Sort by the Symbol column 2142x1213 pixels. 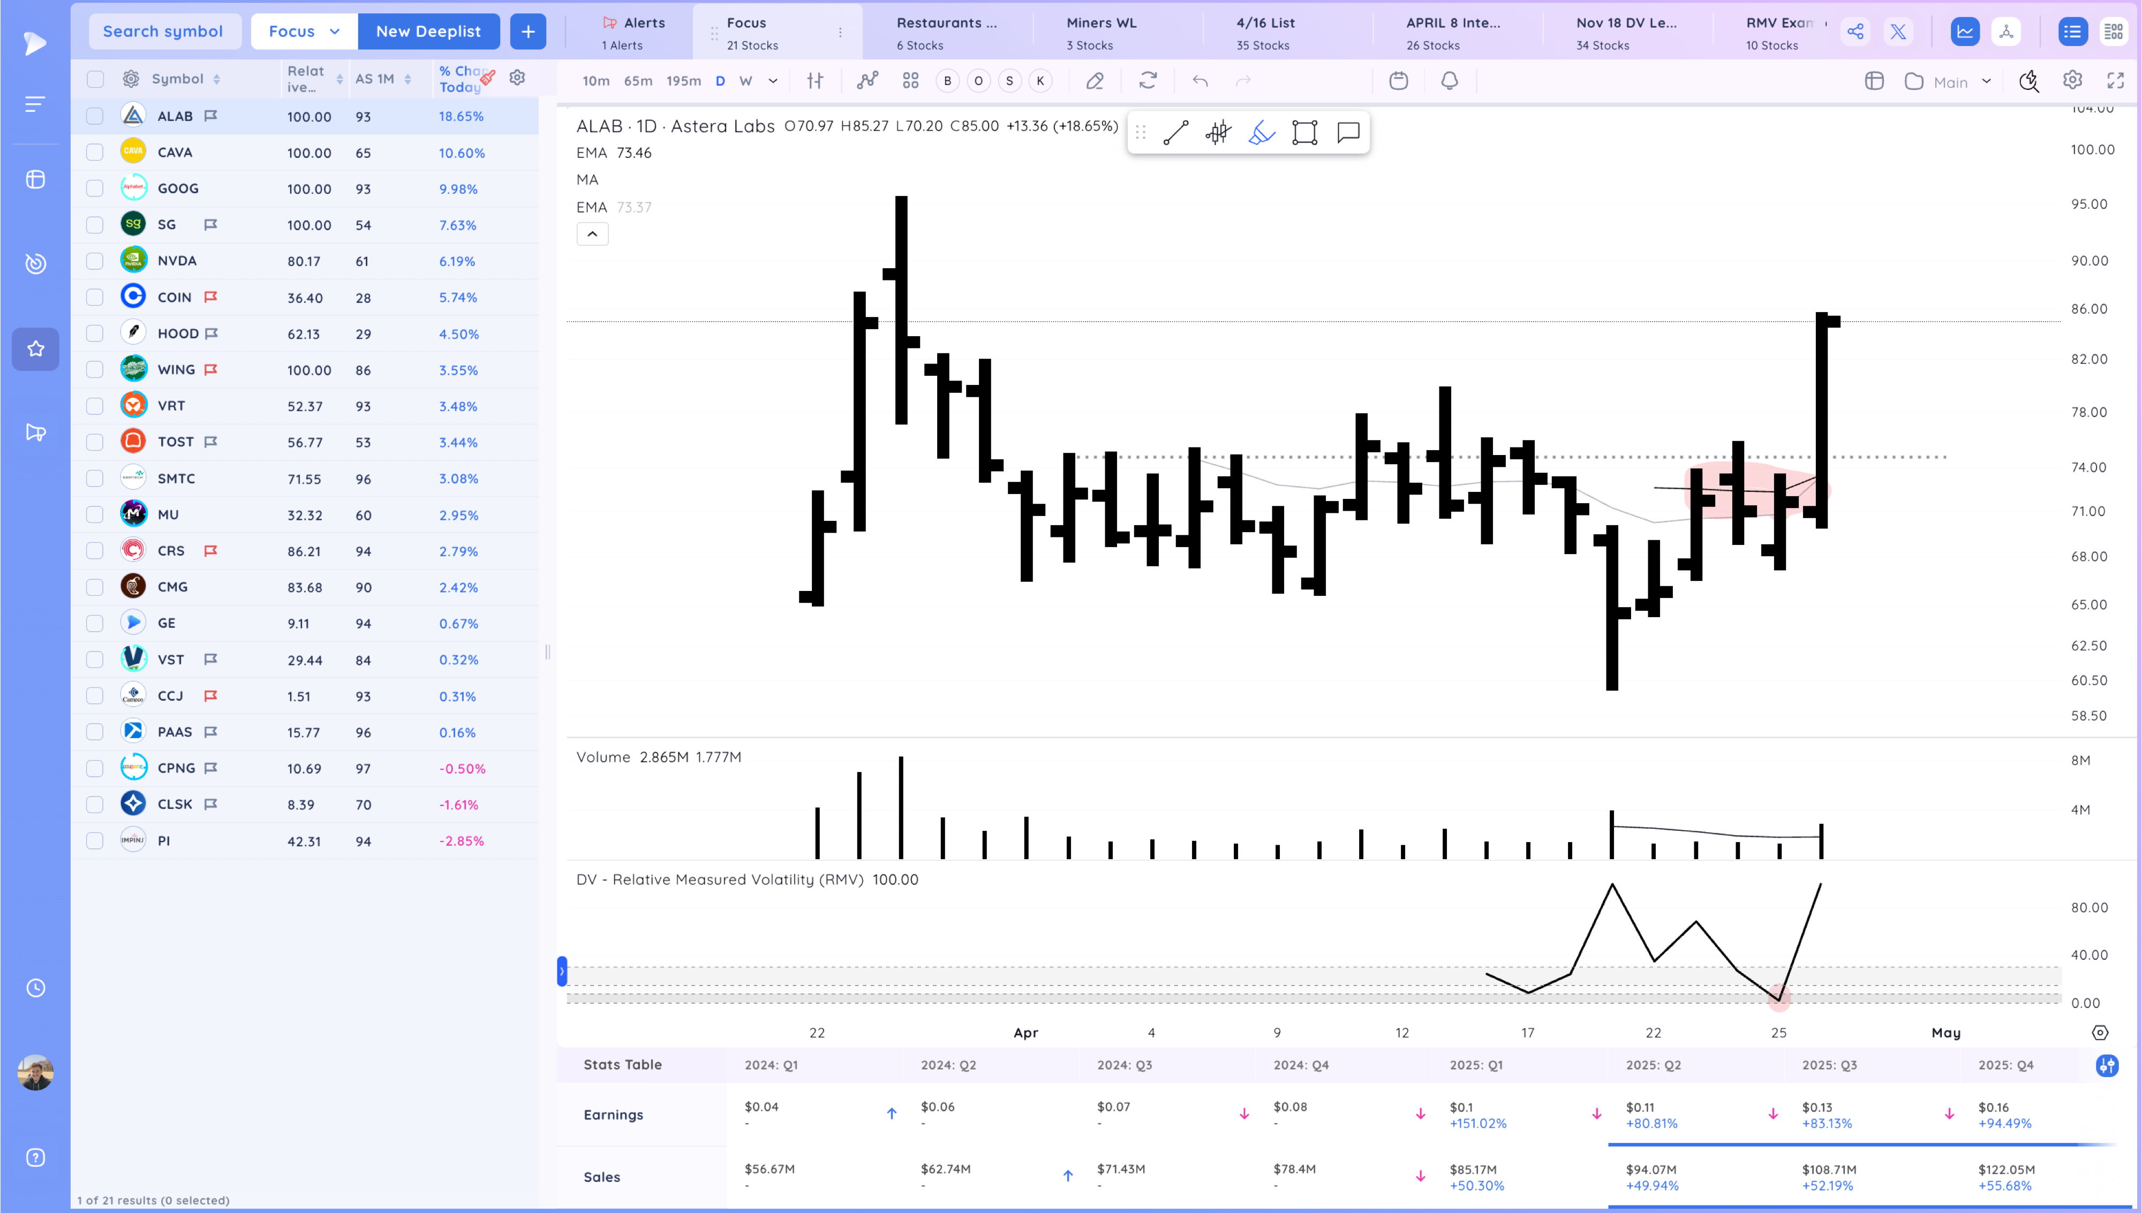pyautogui.click(x=186, y=79)
